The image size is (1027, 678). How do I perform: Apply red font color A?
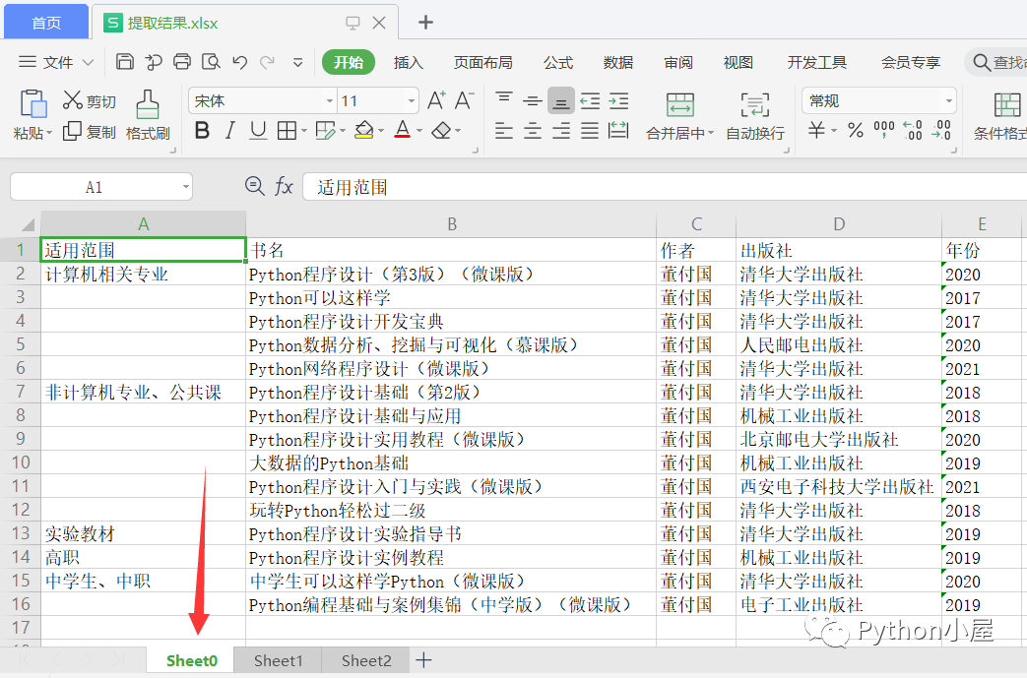[403, 130]
